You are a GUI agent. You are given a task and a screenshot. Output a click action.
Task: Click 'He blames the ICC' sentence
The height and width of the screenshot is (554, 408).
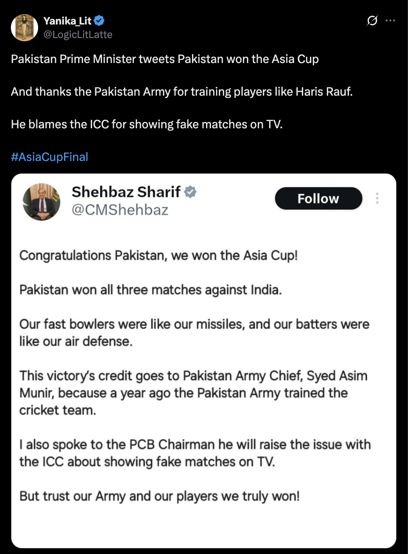[x=147, y=124]
